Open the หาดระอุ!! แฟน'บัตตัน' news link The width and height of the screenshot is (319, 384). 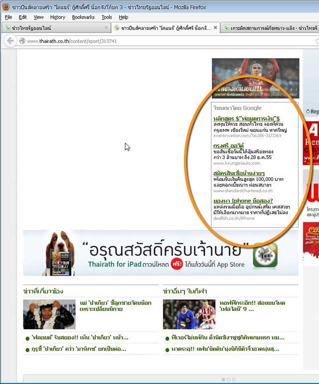point(225,349)
